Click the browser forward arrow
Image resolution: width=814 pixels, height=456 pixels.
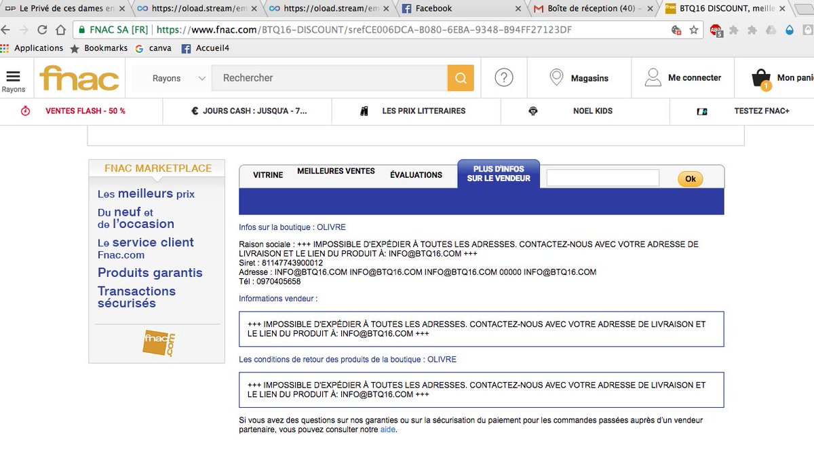pyautogui.click(x=24, y=30)
